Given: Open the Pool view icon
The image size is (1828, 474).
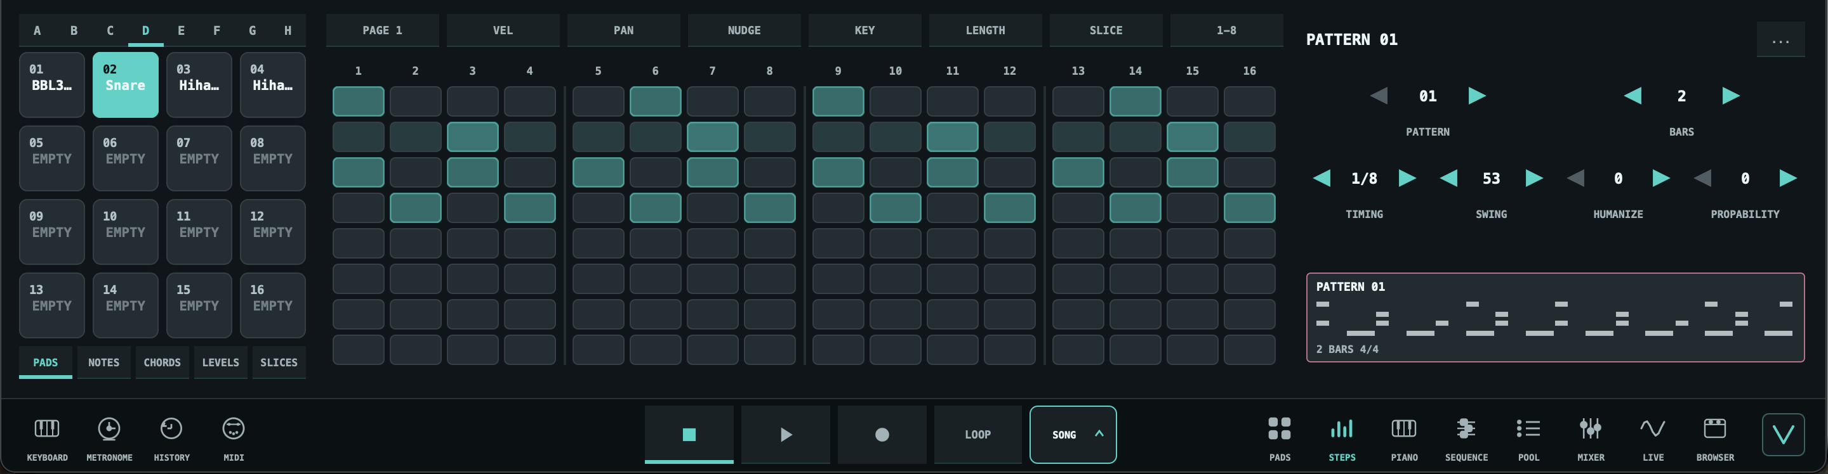Looking at the screenshot, I should point(1528,428).
